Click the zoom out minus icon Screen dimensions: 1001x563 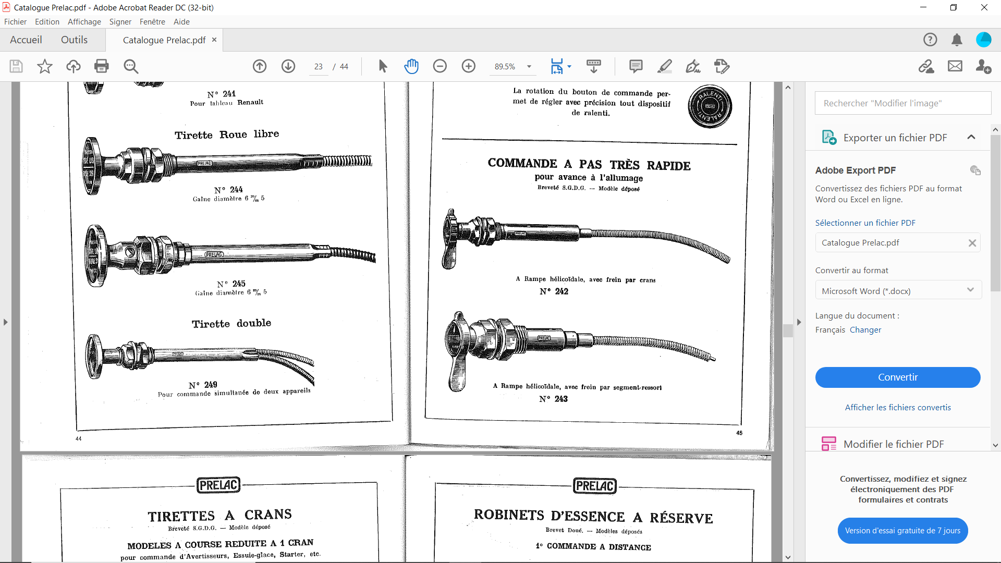(440, 66)
